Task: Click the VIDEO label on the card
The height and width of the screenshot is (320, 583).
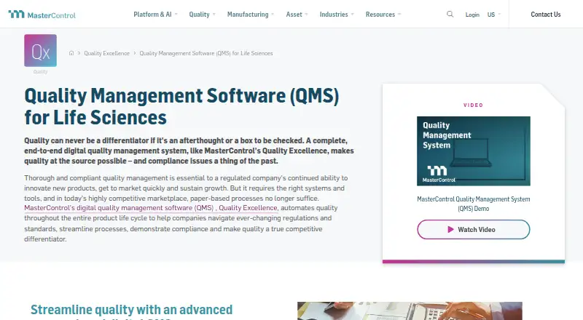Action: [x=473, y=105]
